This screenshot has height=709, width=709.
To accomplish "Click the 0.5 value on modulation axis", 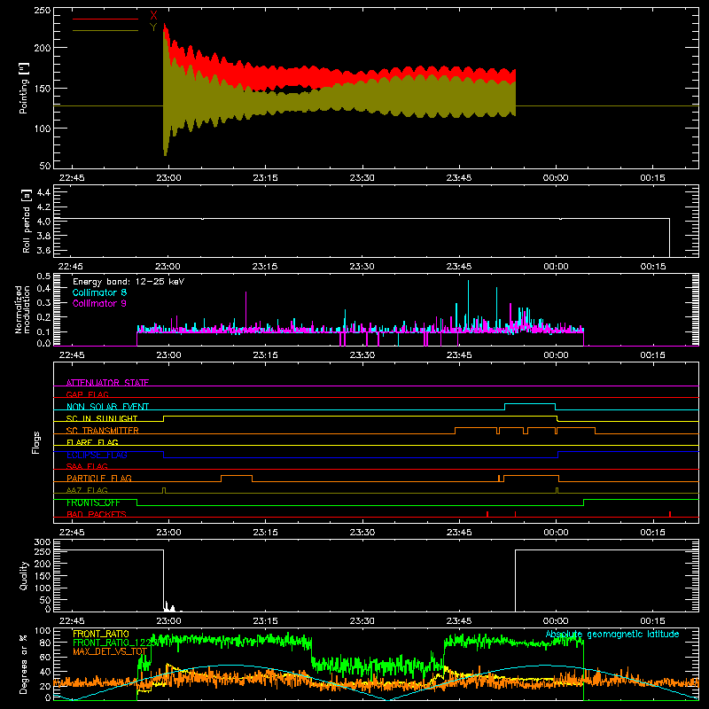I will click(x=43, y=276).
